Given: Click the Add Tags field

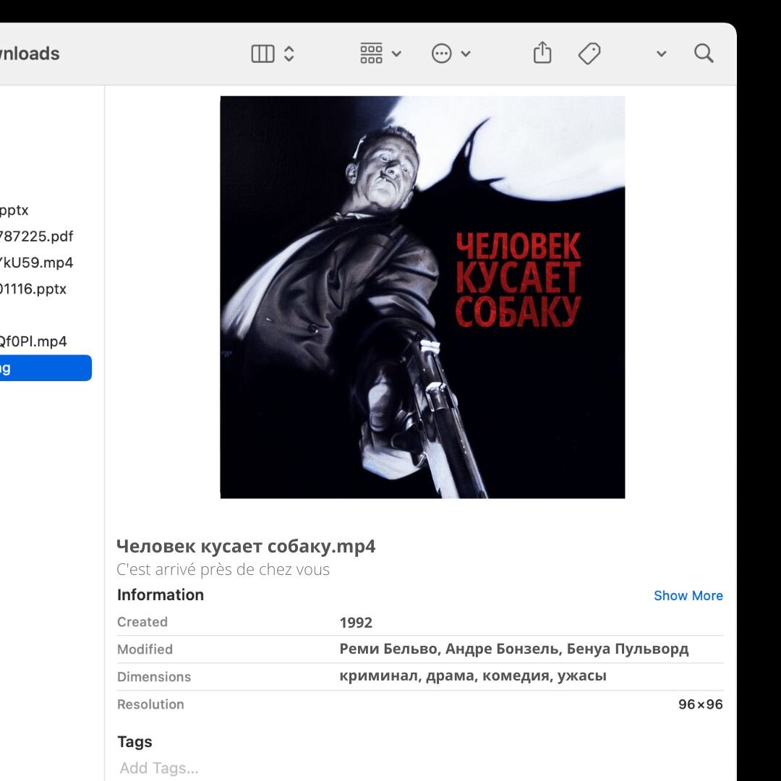Looking at the screenshot, I should [159, 767].
